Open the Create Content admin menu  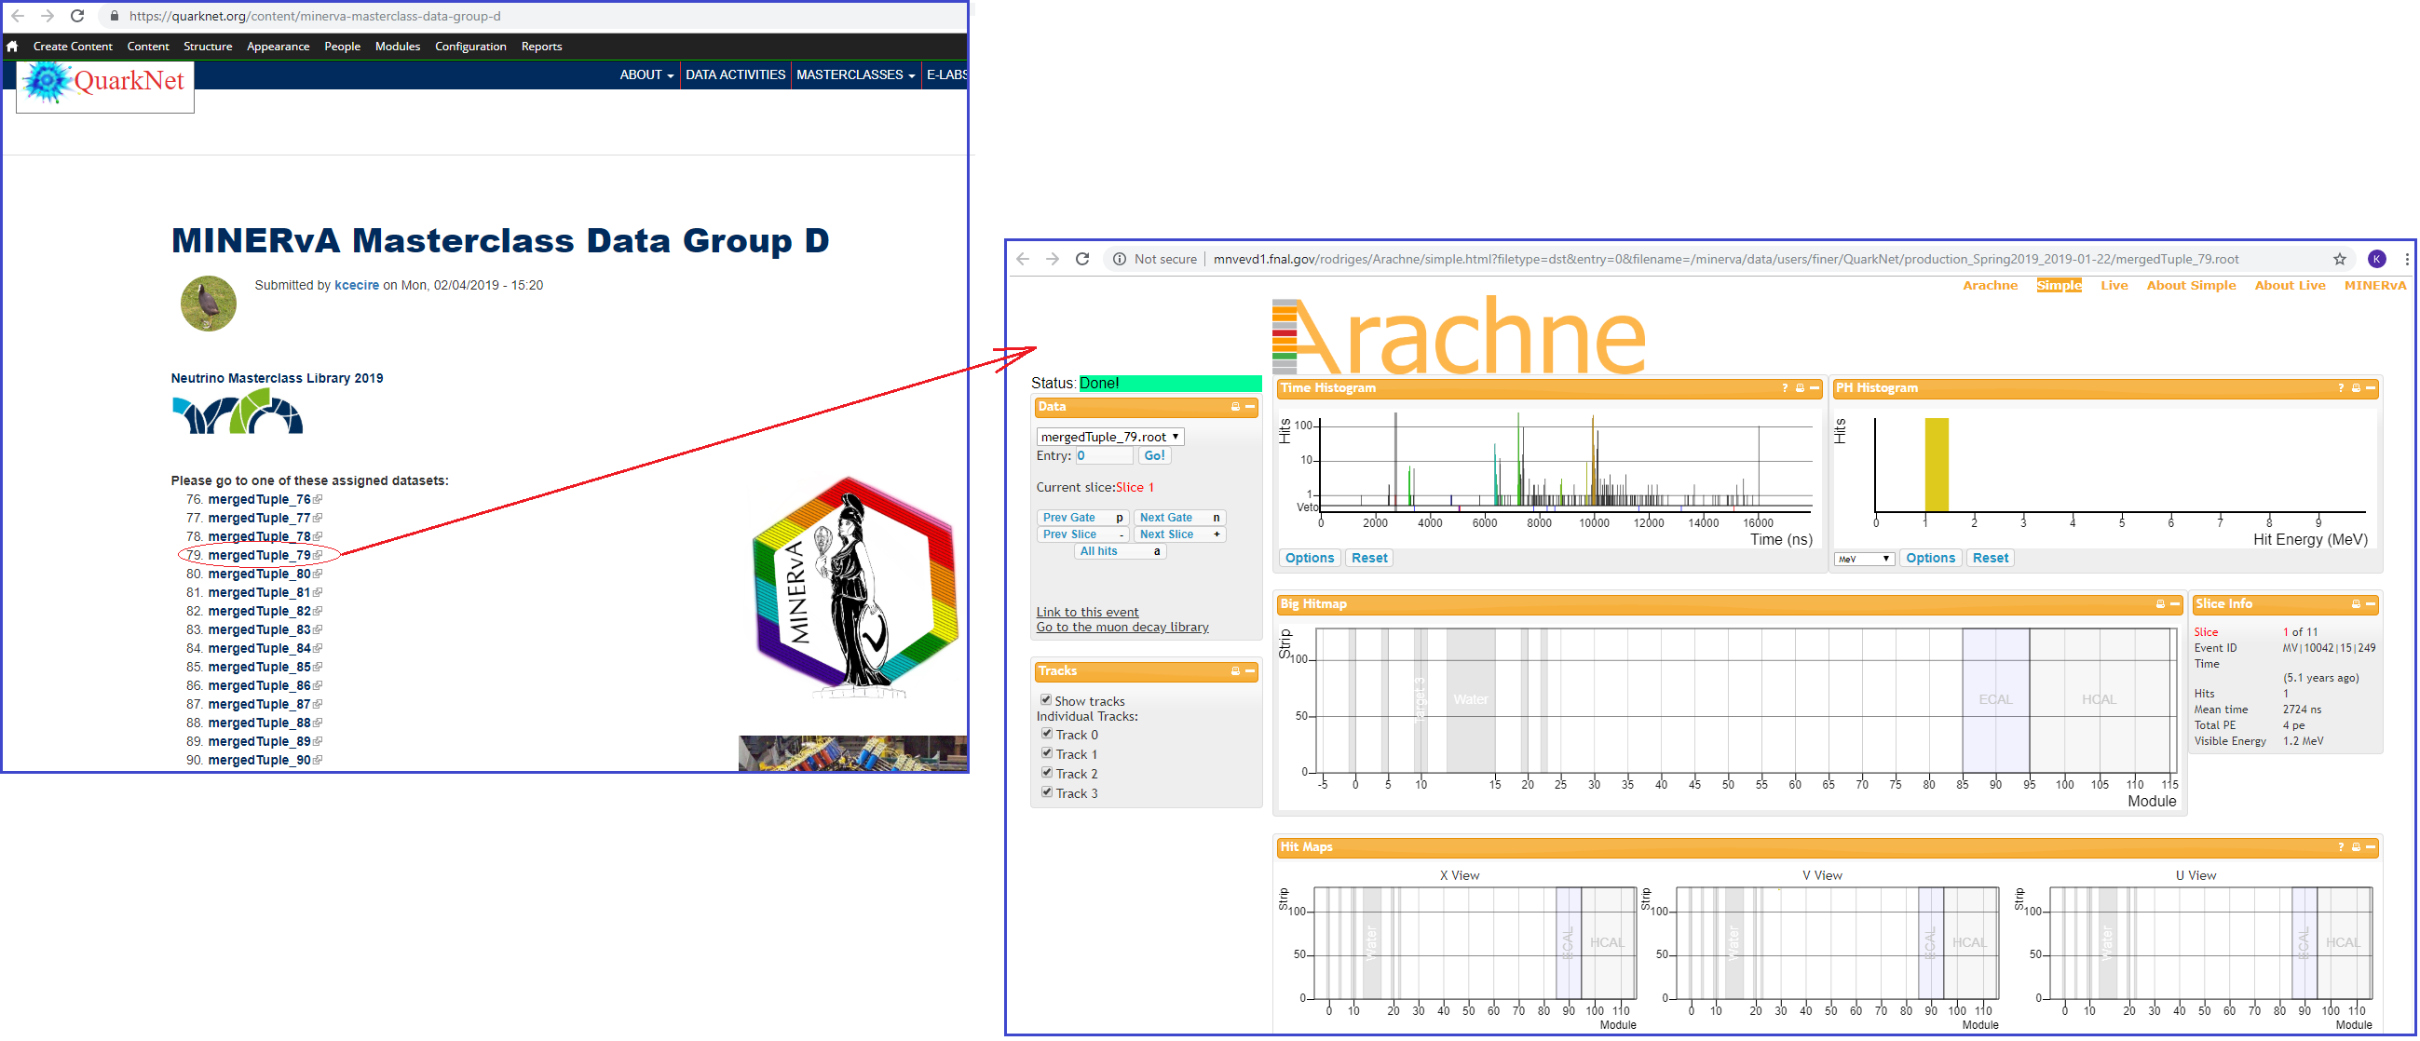pyautogui.click(x=73, y=46)
